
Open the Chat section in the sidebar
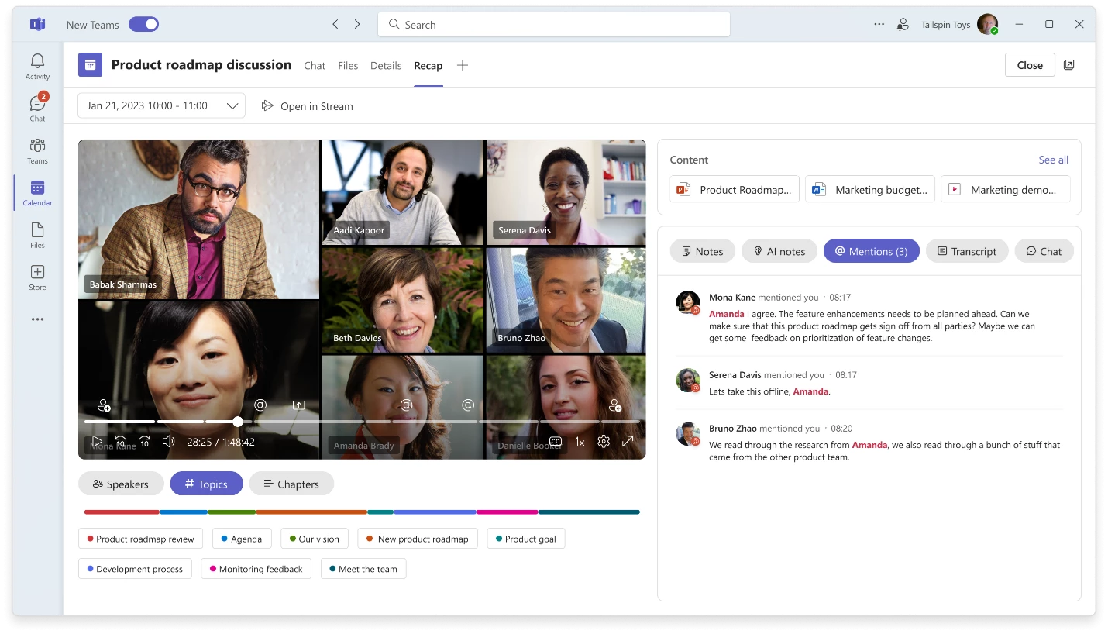(x=36, y=108)
